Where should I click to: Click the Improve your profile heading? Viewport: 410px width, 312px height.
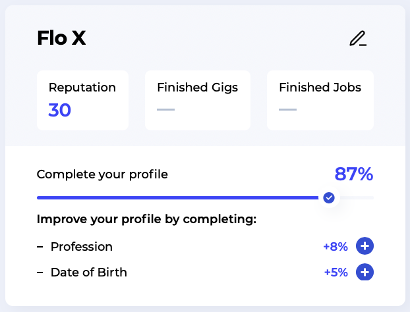[146, 219]
